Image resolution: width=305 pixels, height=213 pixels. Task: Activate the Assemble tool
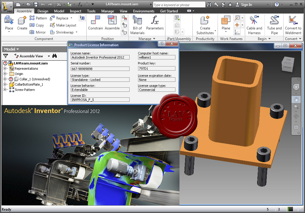[112, 23]
